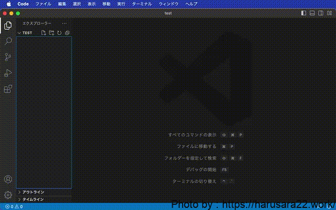Screen dimensions: 336x210
Task: Open the Manage gear settings icon
Action: pyautogui.click(x=8, y=195)
